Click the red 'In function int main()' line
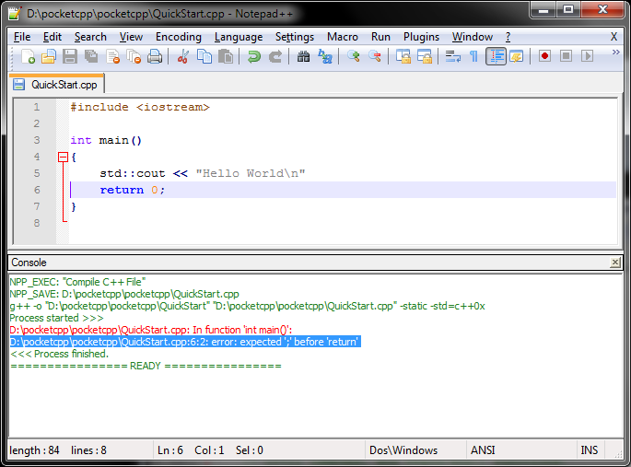Screen dimensions: 631x467 point(151,330)
